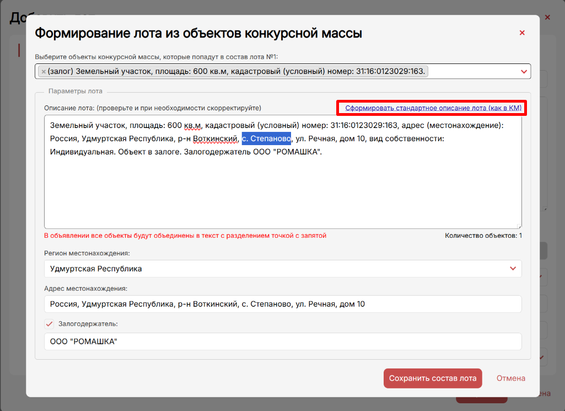Click the textarea resize handle corner
The height and width of the screenshot is (411, 565).
click(x=519, y=226)
